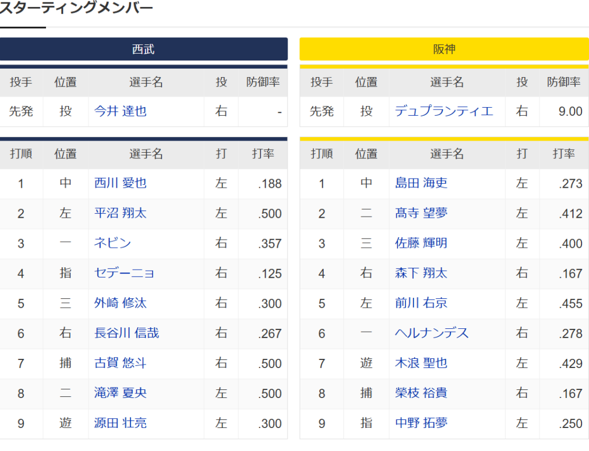589x451 pixels.
Task: Select ネビン batting average .357
Action: click(270, 244)
